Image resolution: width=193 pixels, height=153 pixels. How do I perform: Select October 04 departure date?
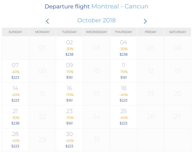(124, 48)
